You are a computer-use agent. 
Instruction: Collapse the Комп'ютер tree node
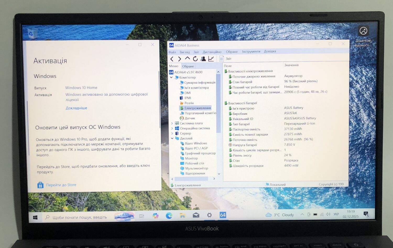click(171, 78)
